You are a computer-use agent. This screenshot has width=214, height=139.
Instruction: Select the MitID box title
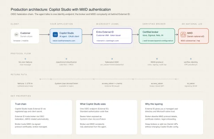tap(190, 33)
